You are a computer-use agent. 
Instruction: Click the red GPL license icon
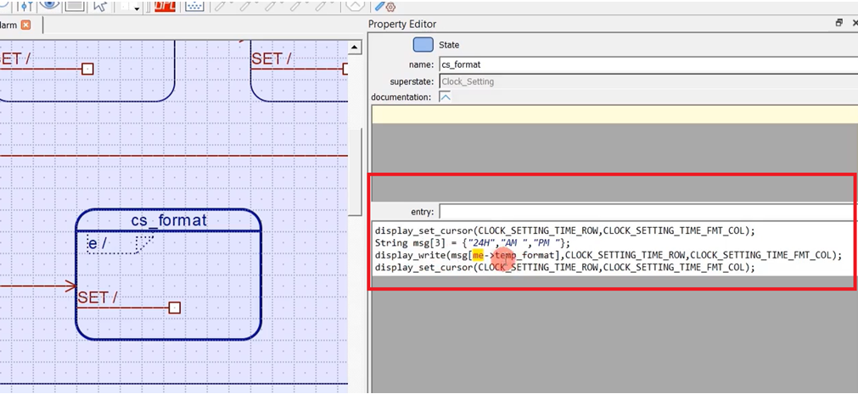165,6
